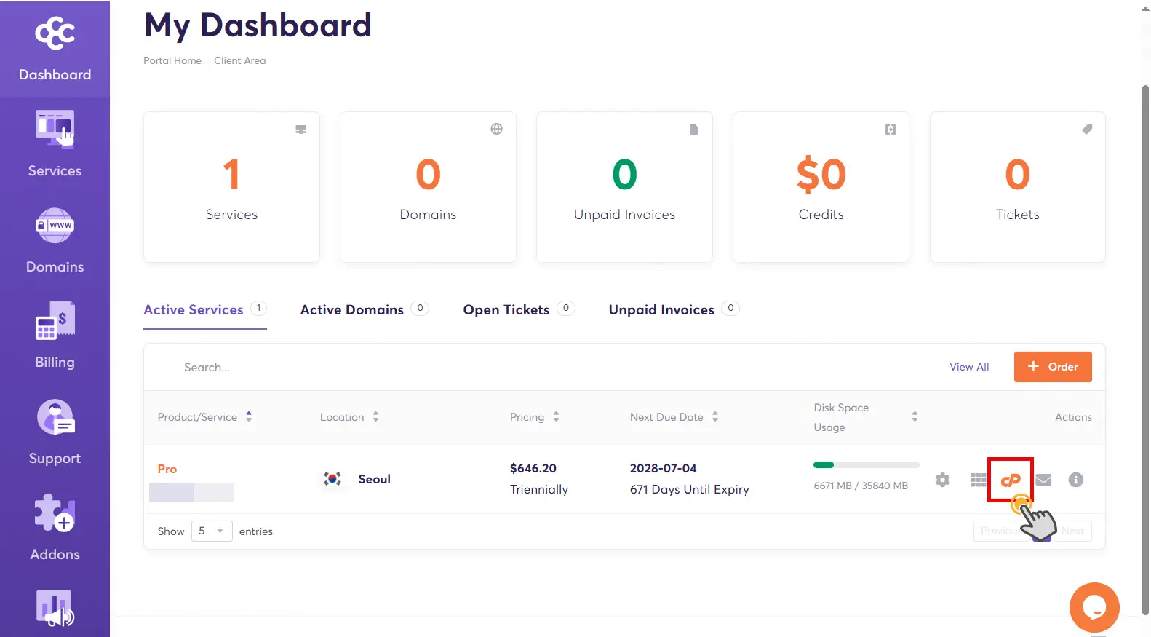Open the cPanel login icon
This screenshot has height=637, width=1151.
(1011, 480)
